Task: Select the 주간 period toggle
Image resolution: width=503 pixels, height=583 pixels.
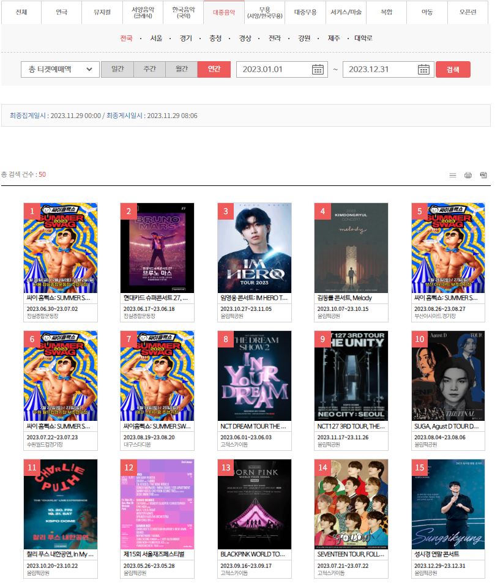Action: (149, 69)
